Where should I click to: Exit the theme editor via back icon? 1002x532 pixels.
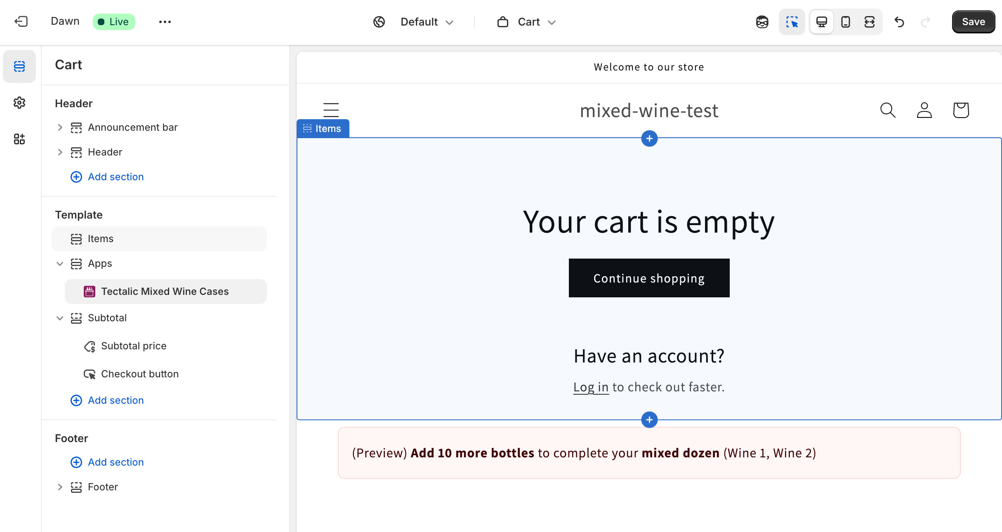(21, 21)
